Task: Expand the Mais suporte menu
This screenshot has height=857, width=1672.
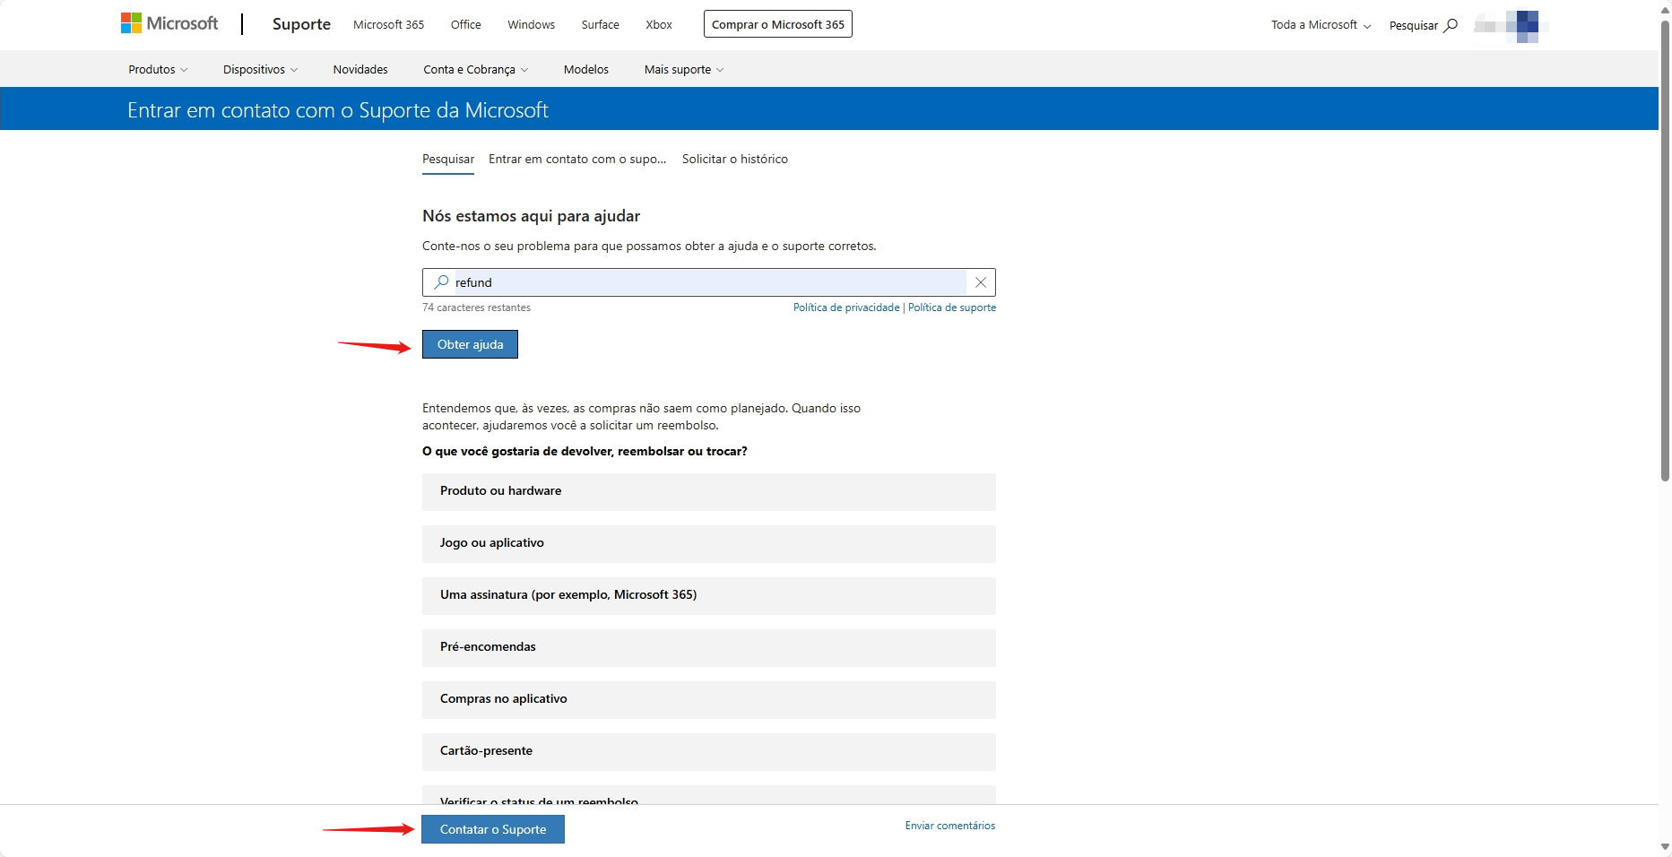Action: (682, 69)
